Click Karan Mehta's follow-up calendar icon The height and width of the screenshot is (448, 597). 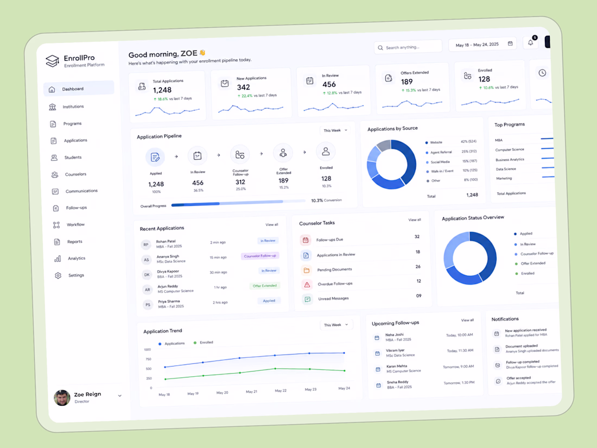pyautogui.click(x=378, y=369)
